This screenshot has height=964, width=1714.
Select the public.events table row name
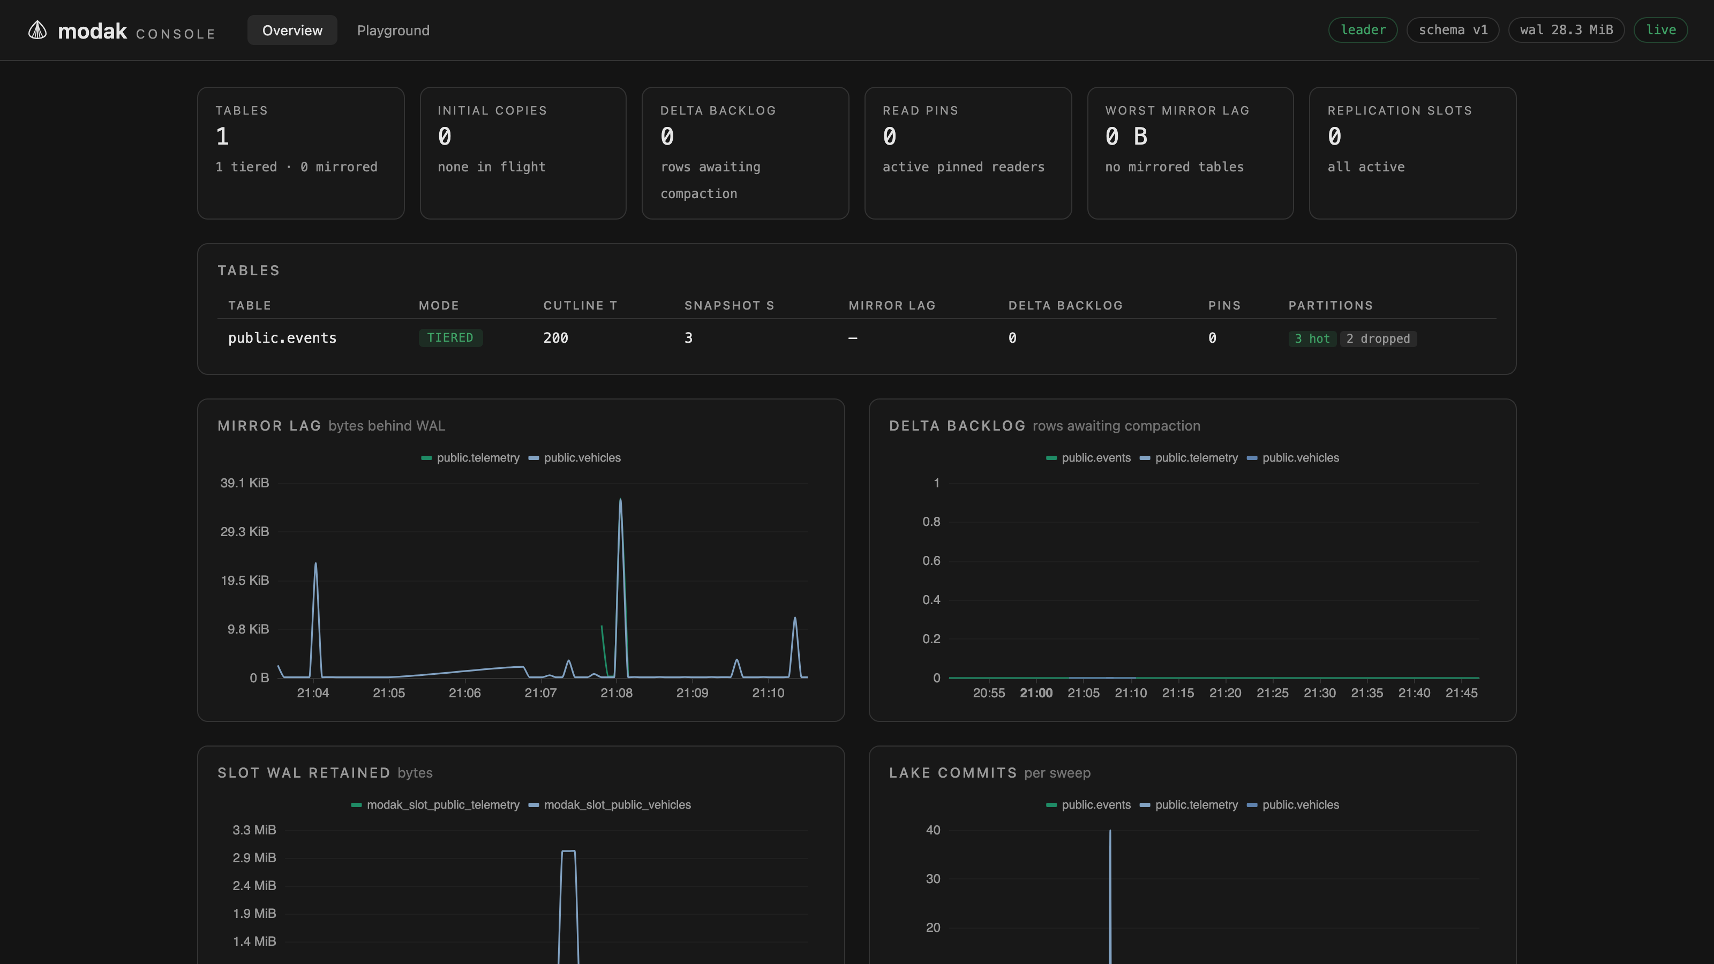coord(282,338)
